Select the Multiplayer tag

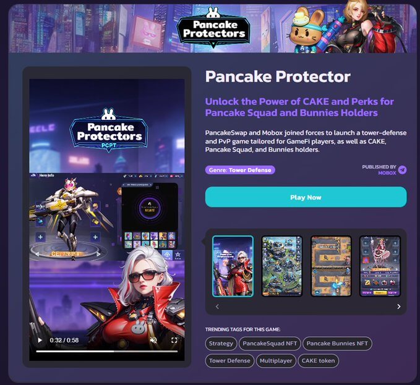[x=276, y=361]
